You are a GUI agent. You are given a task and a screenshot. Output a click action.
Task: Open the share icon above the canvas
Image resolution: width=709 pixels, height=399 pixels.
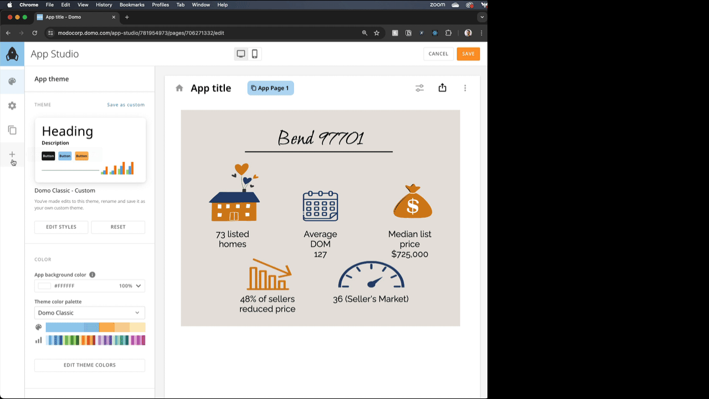coord(442,88)
